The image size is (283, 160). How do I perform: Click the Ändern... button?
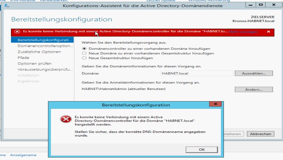[x=254, y=90]
